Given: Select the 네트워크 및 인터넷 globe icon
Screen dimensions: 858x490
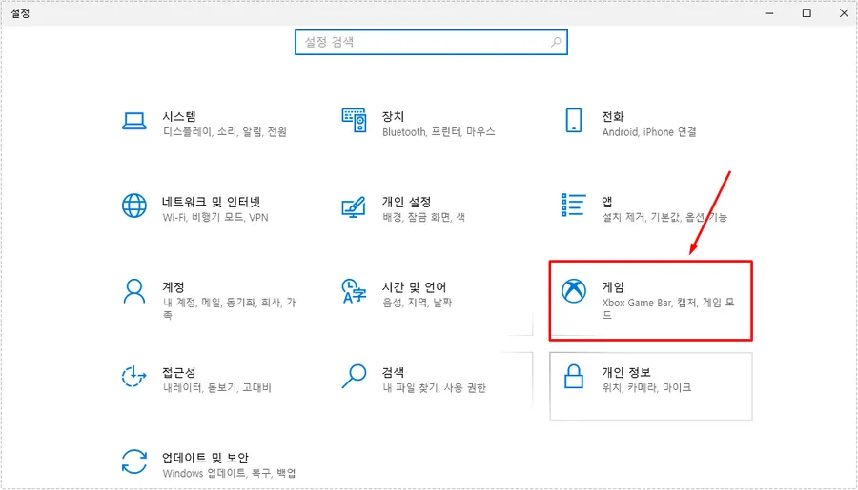Looking at the screenshot, I should pos(134,206).
